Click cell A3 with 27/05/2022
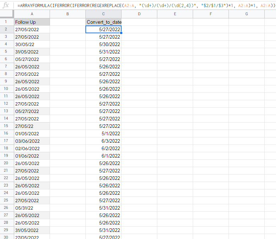This screenshot has height=239, width=276. coord(32,37)
